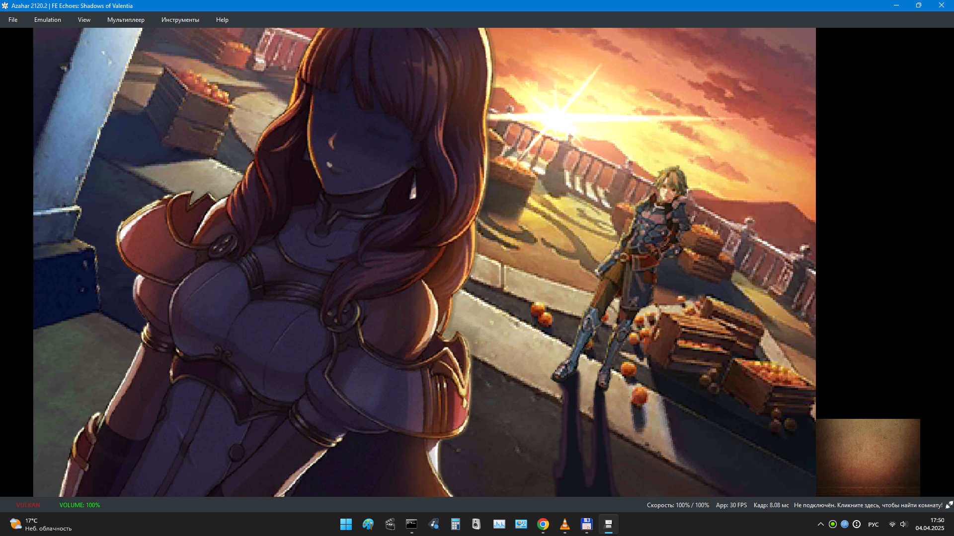Click the Кадр: 8.08 мс status text
Screen dimensions: 954x536
coord(771,505)
